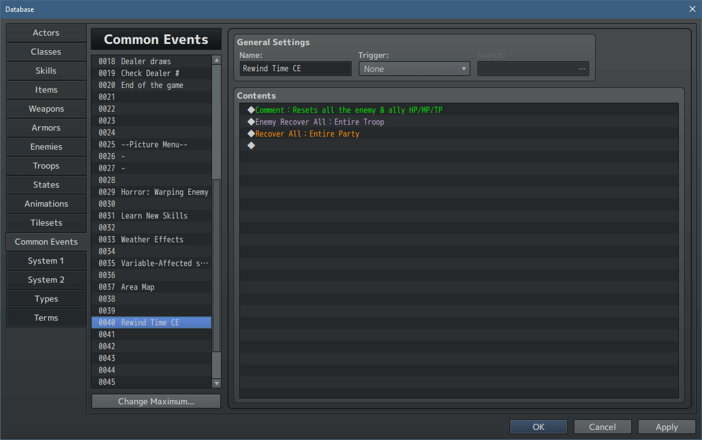This screenshot has height=440, width=702.
Task: Select event 0020 End of the game
Action: click(x=151, y=85)
